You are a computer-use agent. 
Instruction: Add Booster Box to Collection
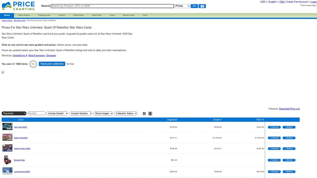click(274, 160)
